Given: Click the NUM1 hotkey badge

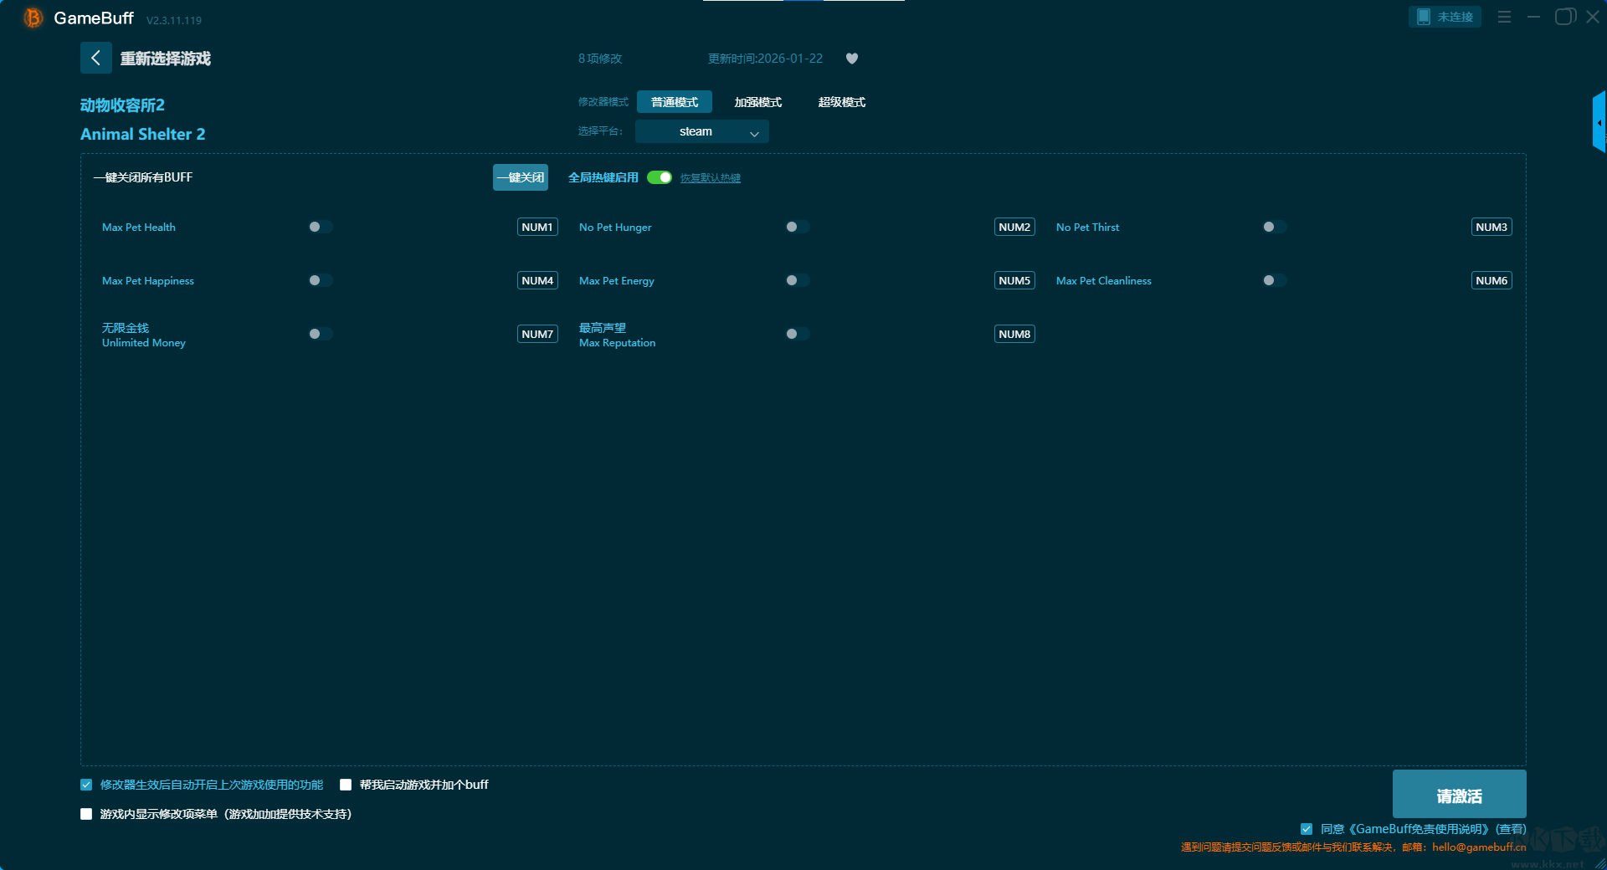Looking at the screenshot, I should point(537,227).
